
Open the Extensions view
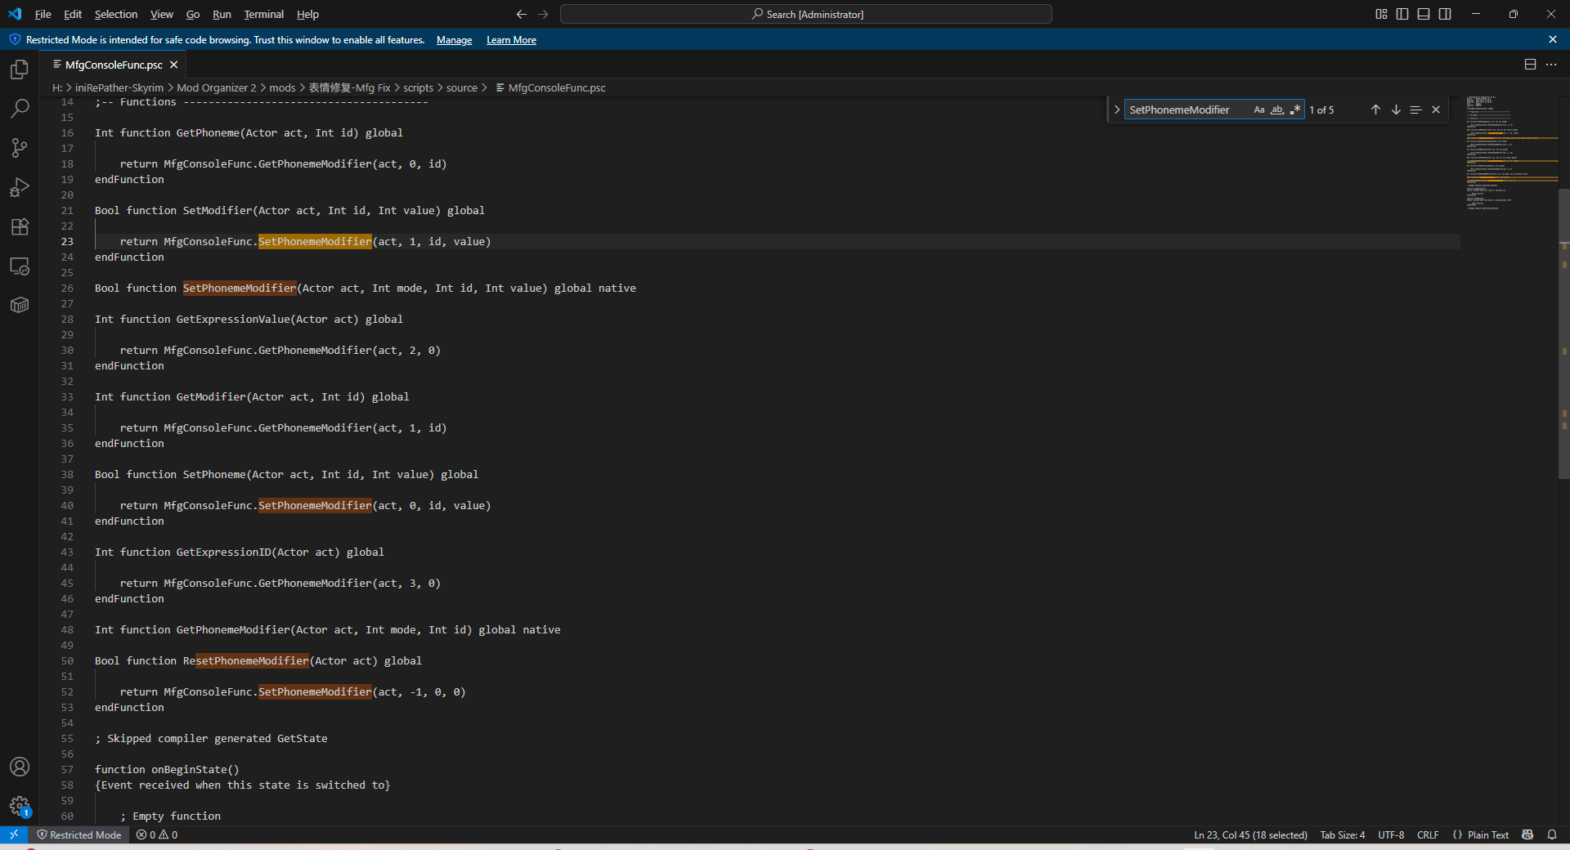pyautogui.click(x=20, y=226)
